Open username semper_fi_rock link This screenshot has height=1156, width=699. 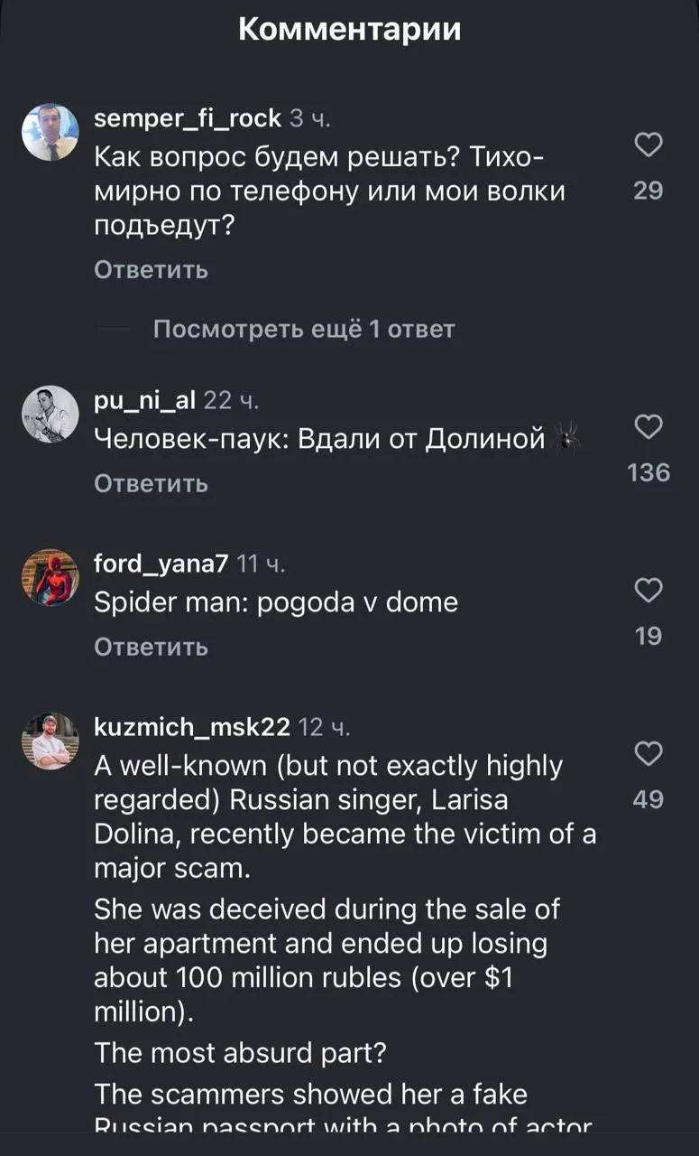point(188,117)
